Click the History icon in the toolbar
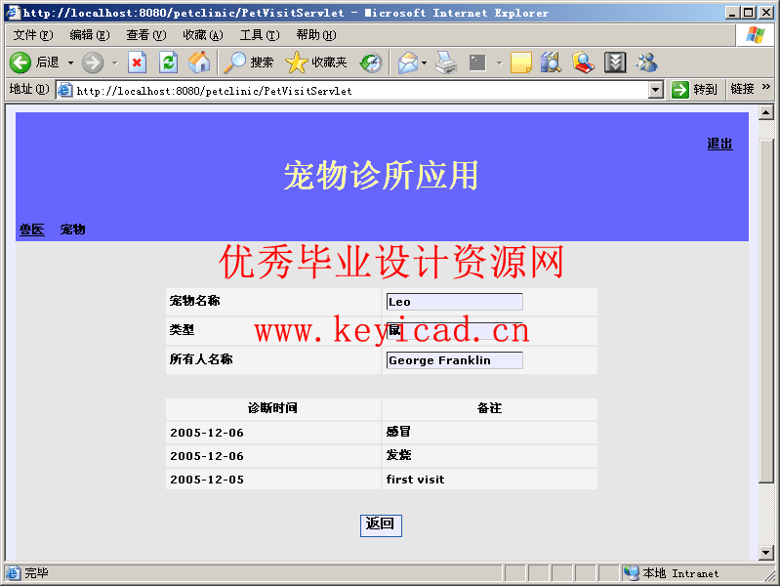This screenshot has width=780, height=586. 371,63
